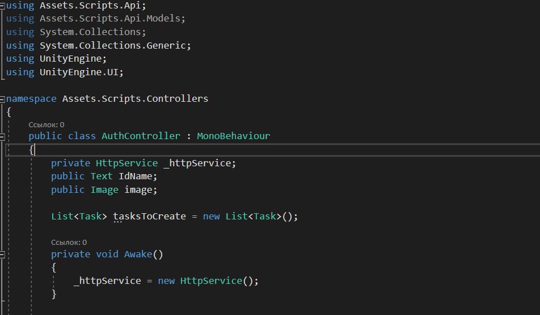Click Assets.Scripts.Api.Models in using directive
This screenshot has width=540, height=315.
pos(110,19)
